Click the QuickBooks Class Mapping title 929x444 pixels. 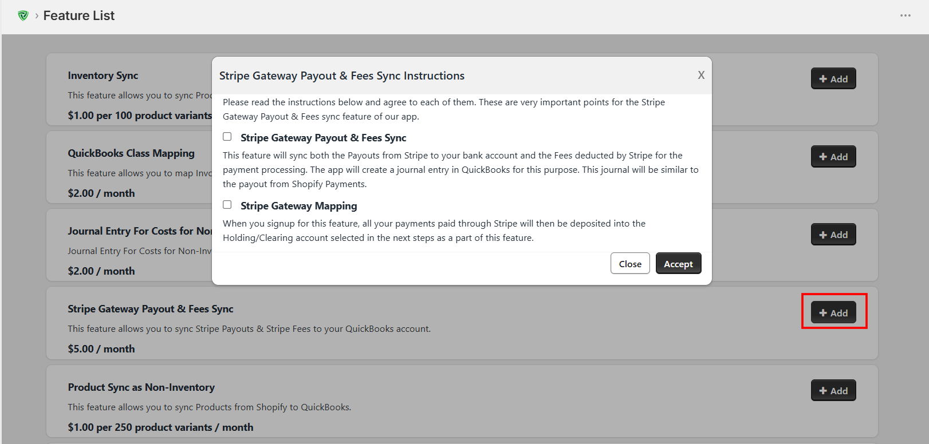pyautogui.click(x=131, y=153)
